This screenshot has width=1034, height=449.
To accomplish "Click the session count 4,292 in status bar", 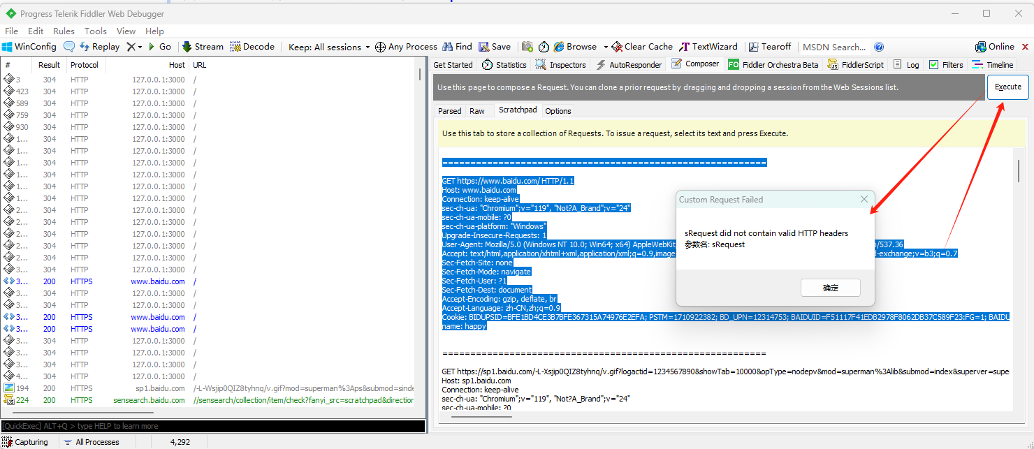I will 180,442.
